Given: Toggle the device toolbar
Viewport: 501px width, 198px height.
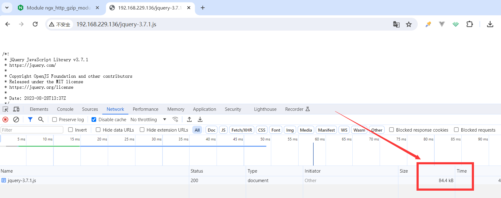Looking at the screenshot, I should click(x=16, y=109).
